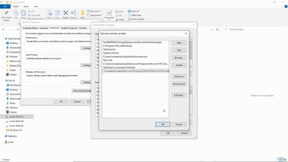Click the Properties icon in ribbon

pos(109,14)
